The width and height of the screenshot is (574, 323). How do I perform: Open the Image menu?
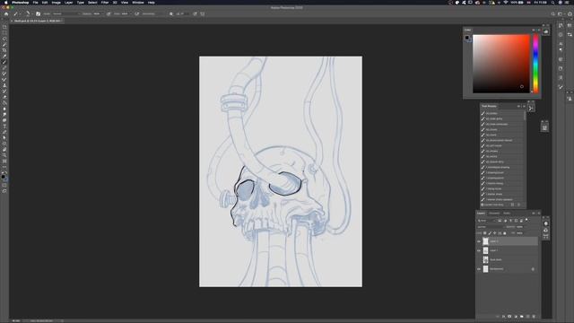(56, 2)
